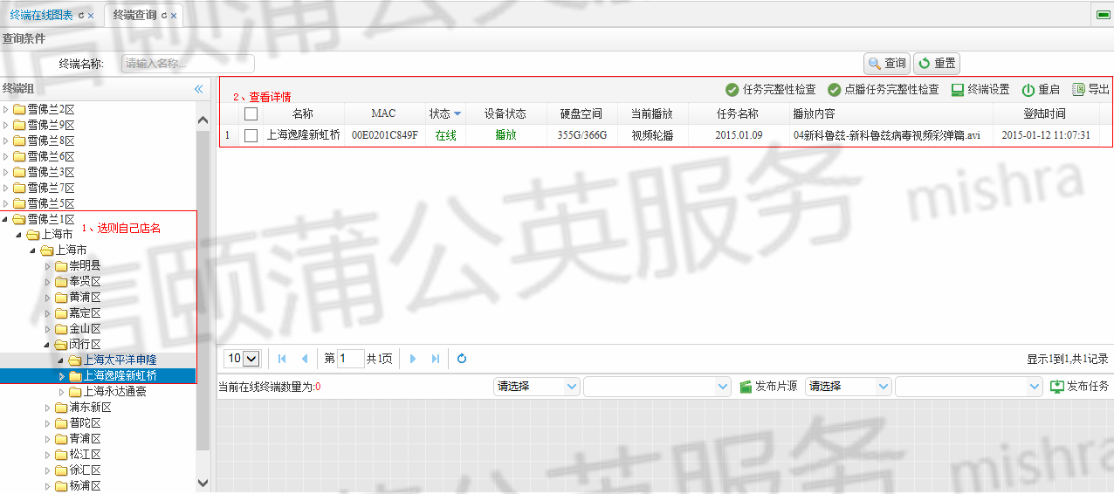Export the list with 导出 icon
The height and width of the screenshot is (494, 1114).
[x=1078, y=90]
